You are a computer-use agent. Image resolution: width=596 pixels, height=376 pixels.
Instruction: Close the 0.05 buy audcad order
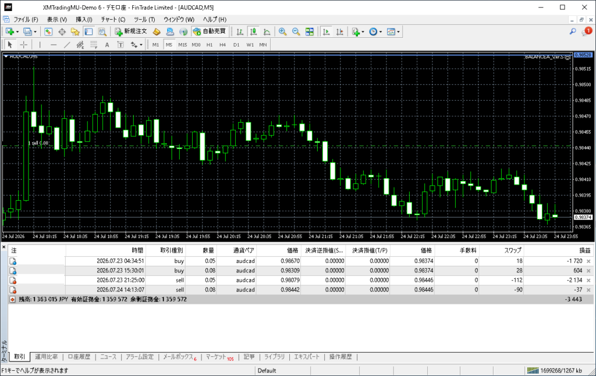[588, 261]
